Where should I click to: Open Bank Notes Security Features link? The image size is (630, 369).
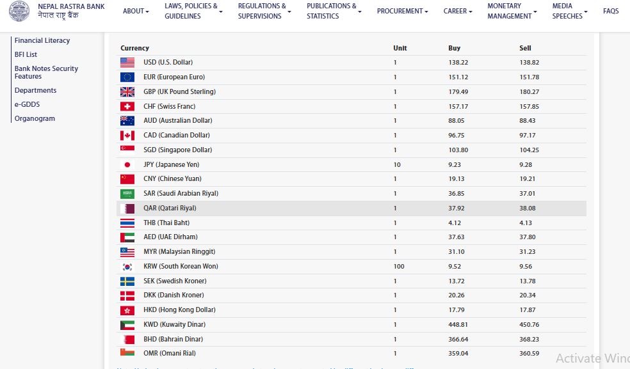[46, 72]
